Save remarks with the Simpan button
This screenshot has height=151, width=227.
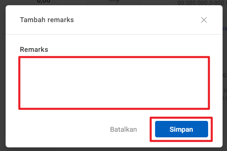pos(181,129)
